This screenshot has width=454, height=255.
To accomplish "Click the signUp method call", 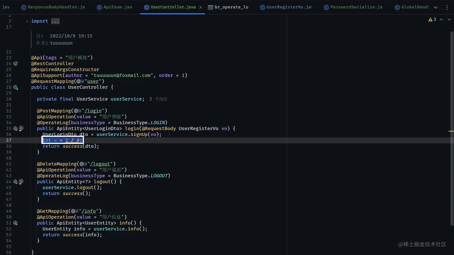I will [139, 135].
